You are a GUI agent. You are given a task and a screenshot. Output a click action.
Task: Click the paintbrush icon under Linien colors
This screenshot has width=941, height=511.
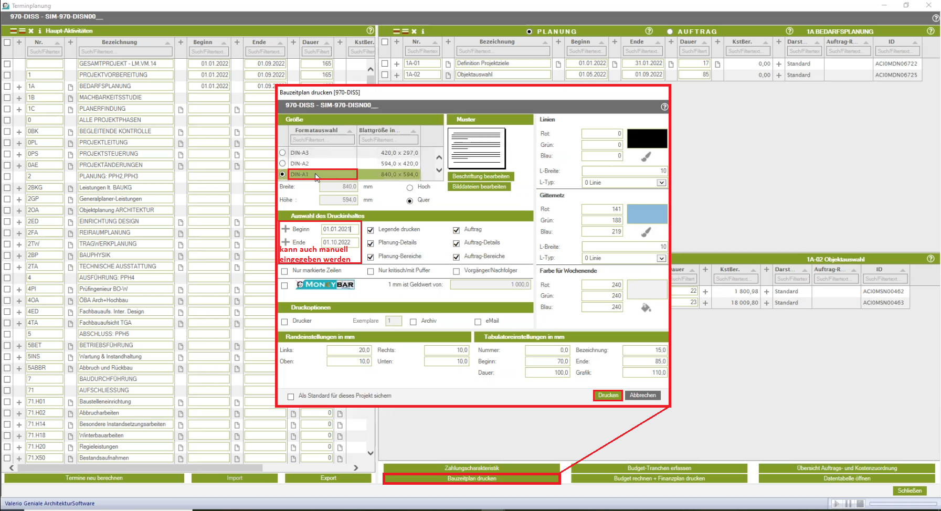pos(646,156)
